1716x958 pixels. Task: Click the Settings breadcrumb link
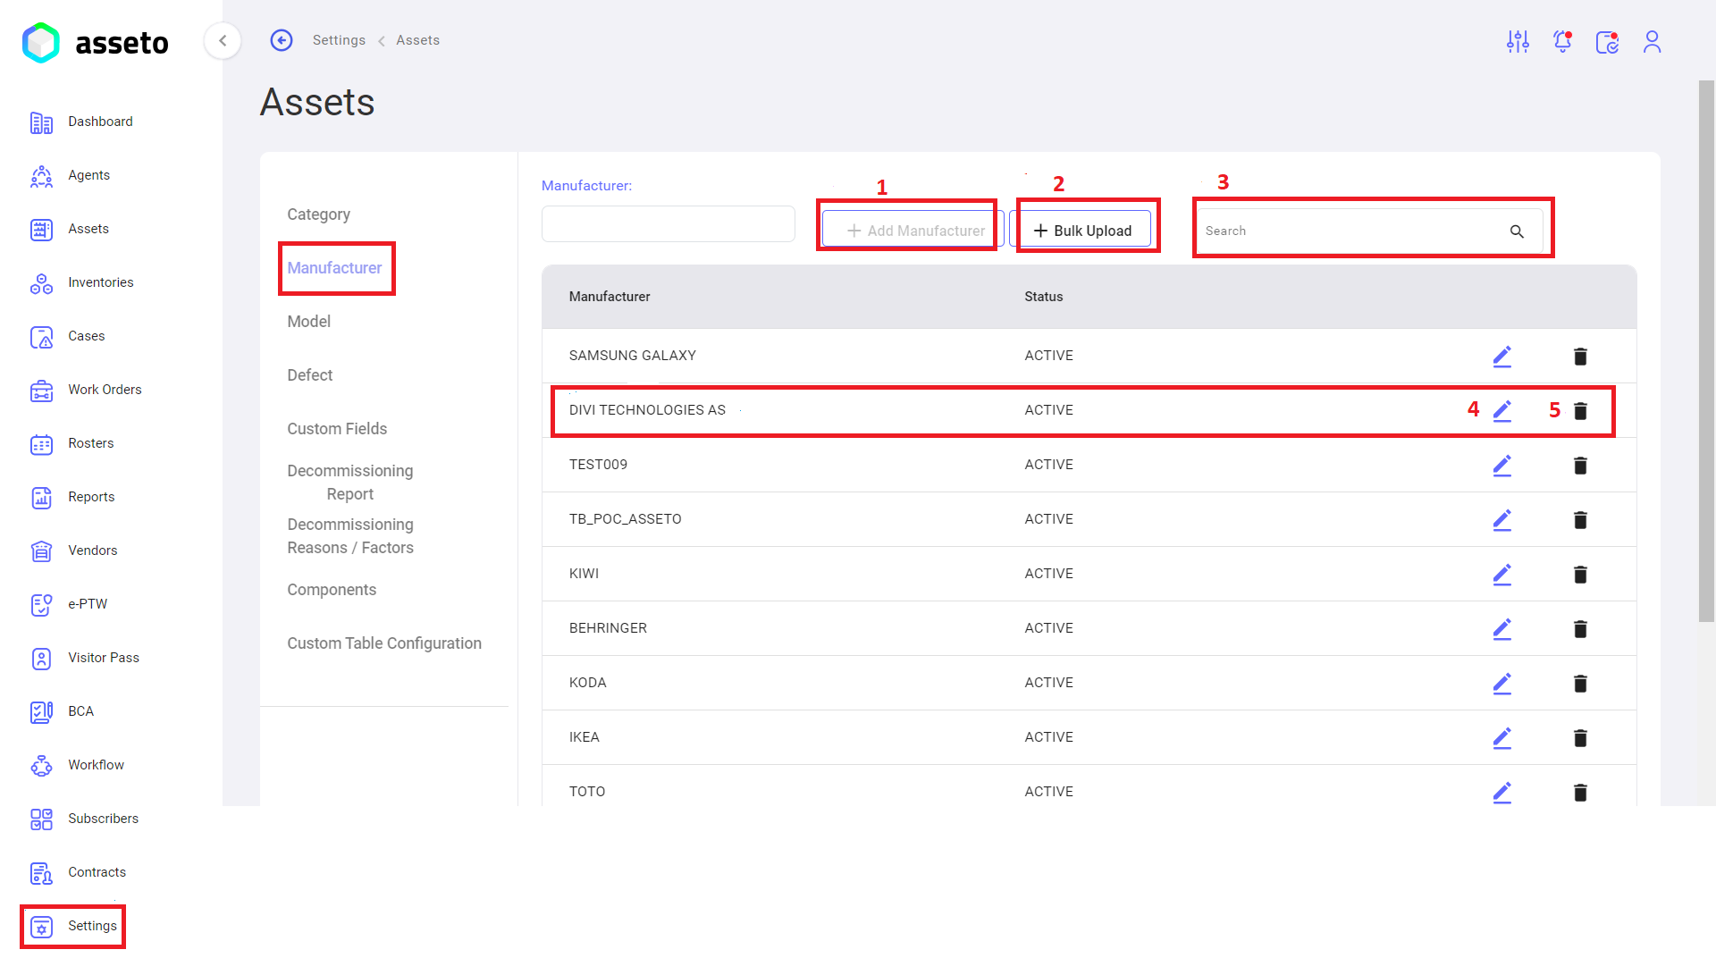[339, 40]
